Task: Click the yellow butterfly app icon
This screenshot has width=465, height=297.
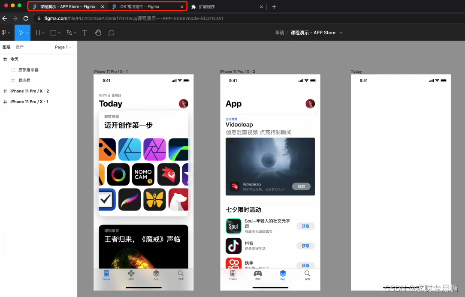Action: [x=154, y=199]
